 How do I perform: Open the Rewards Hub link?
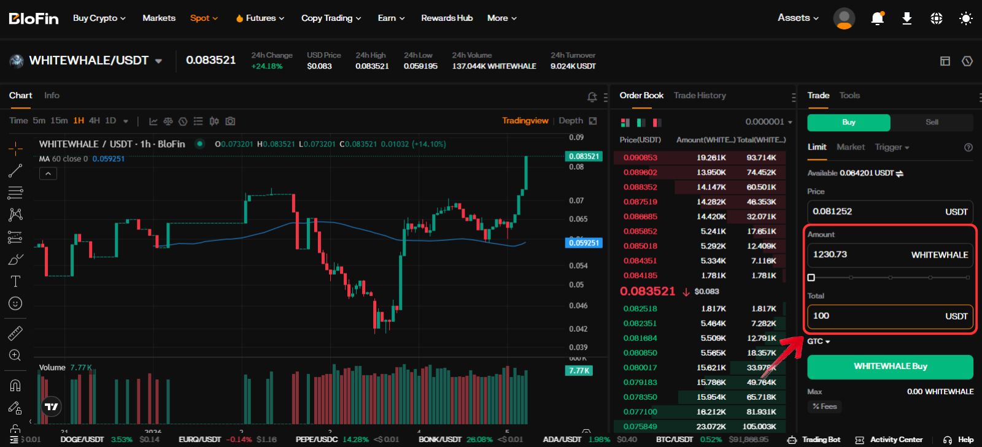tap(447, 18)
